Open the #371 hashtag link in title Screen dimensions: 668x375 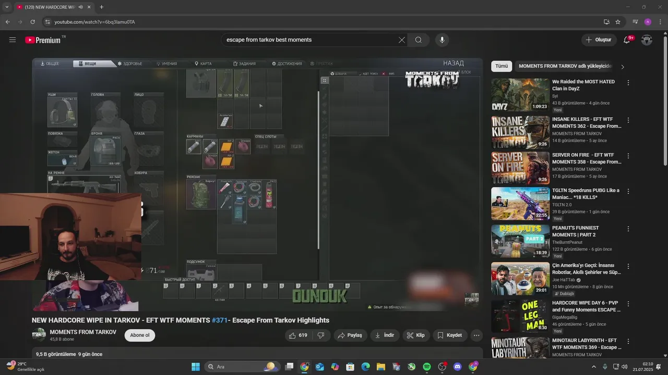(x=220, y=320)
